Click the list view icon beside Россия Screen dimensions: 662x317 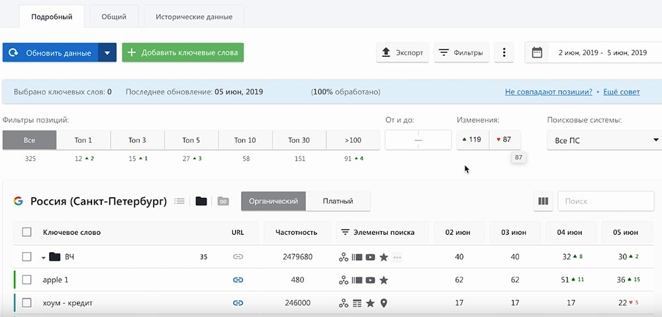point(179,201)
